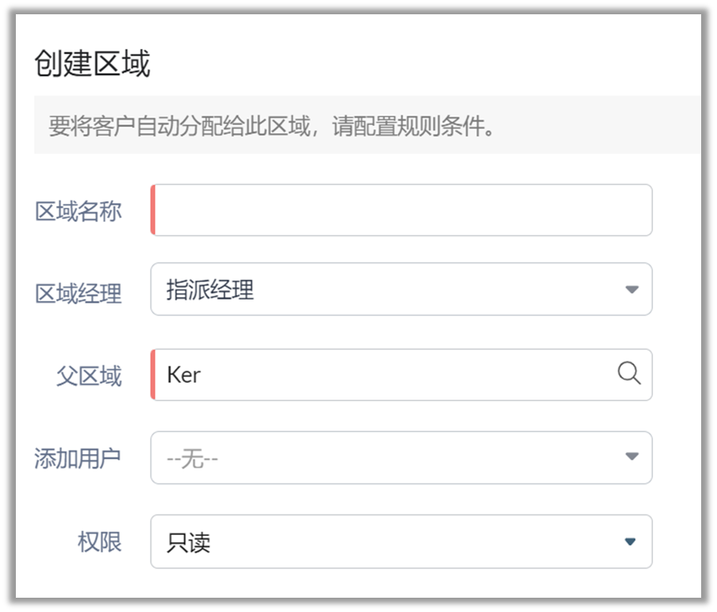
Task: Click the 区域名称 field label
Action: coord(78,212)
